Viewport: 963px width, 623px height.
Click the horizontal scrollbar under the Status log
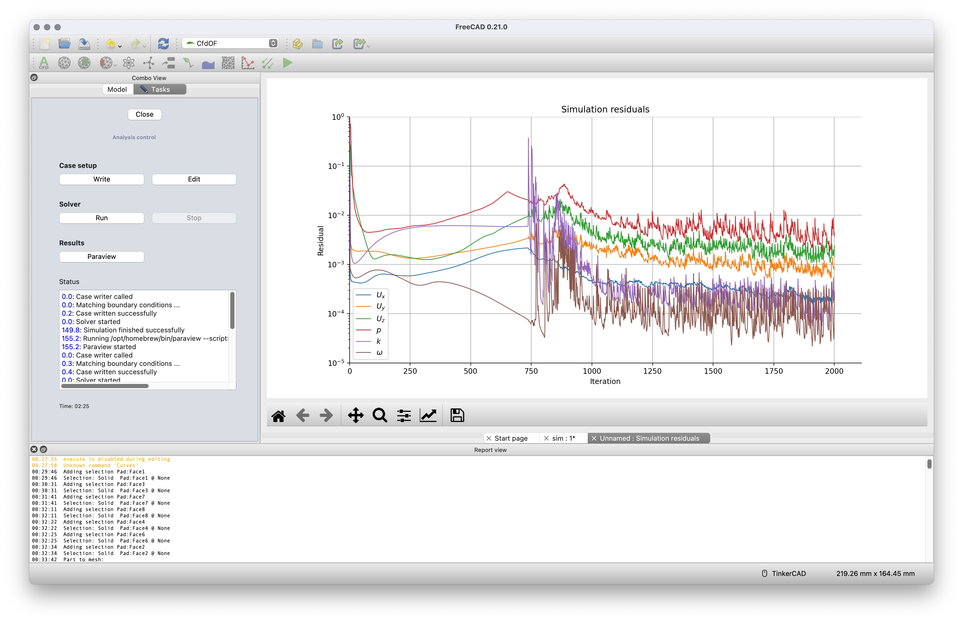(x=104, y=386)
